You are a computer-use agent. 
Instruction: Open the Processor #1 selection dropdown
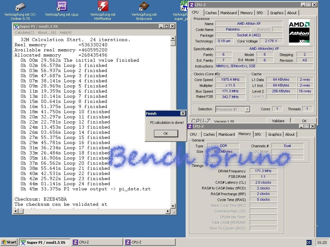pos(247,109)
